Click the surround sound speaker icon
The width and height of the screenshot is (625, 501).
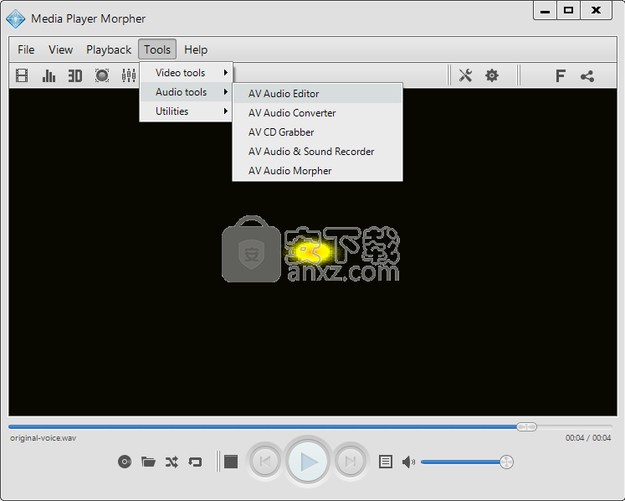pyautogui.click(x=102, y=75)
